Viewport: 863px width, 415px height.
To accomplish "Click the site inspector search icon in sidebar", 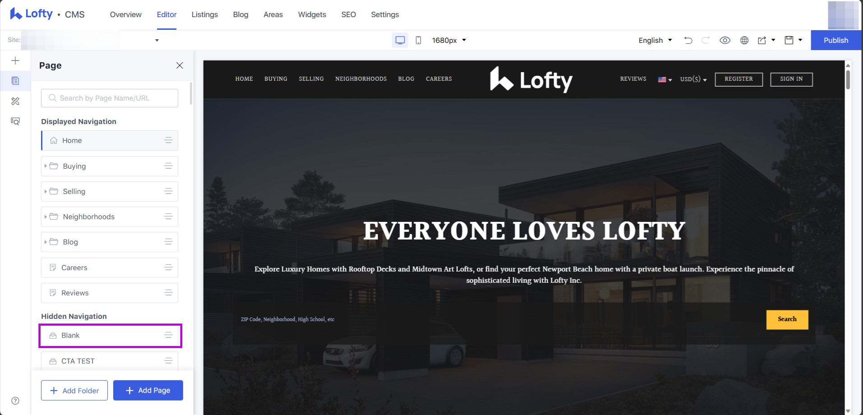I will [x=15, y=121].
